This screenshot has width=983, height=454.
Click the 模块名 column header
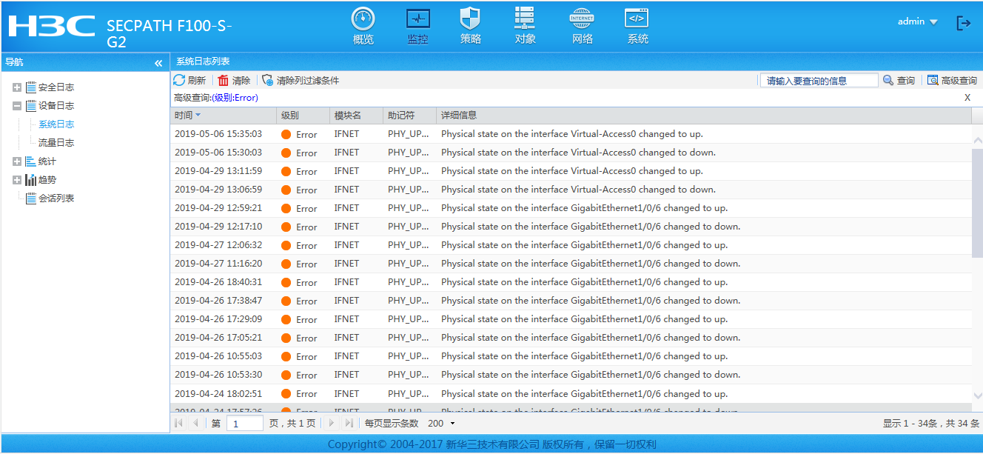pyautogui.click(x=356, y=116)
